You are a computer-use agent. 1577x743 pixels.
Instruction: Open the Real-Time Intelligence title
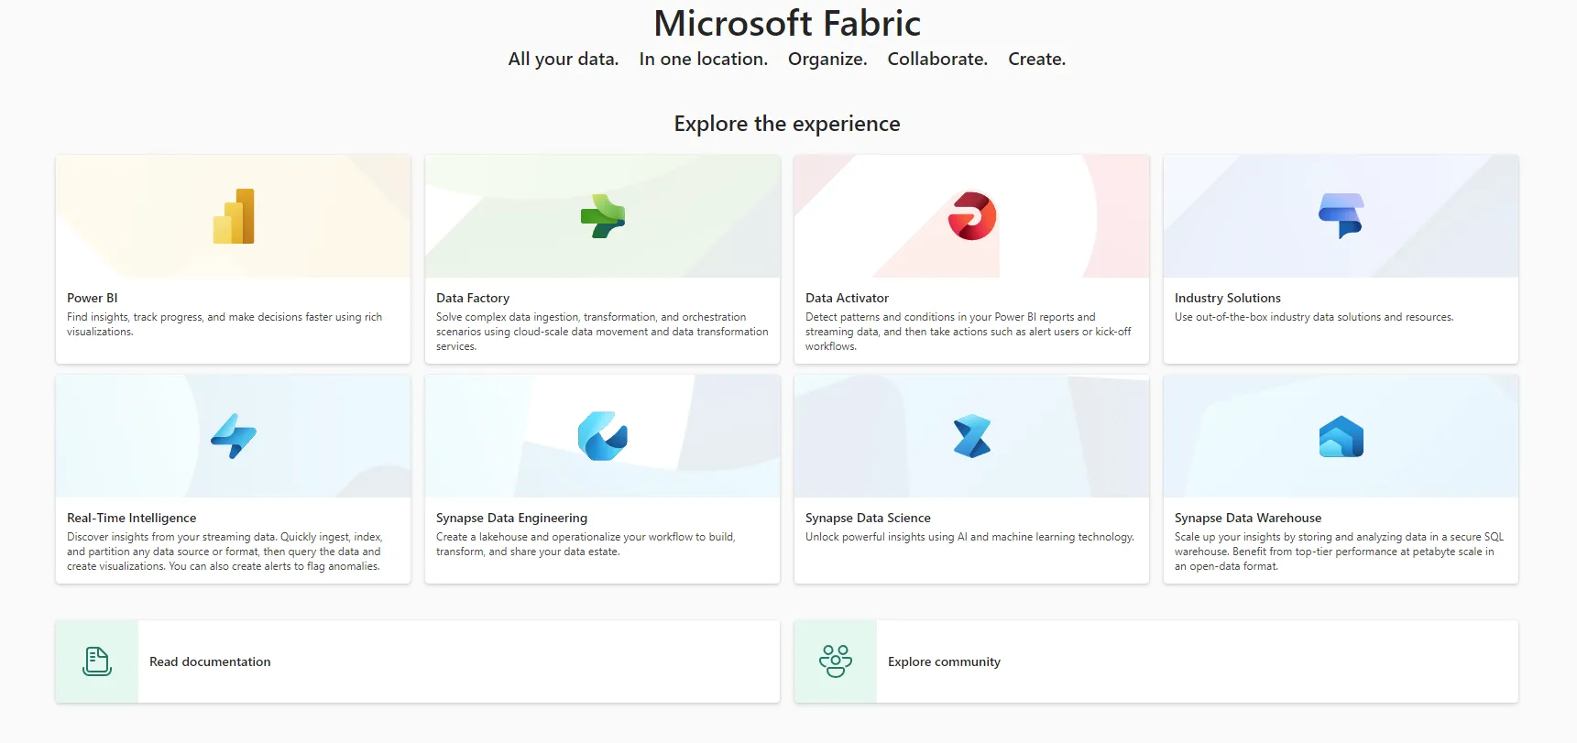pyautogui.click(x=132, y=518)
